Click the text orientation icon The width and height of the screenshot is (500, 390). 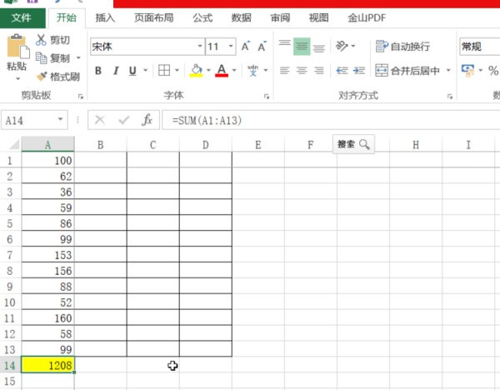pos(342,46)
